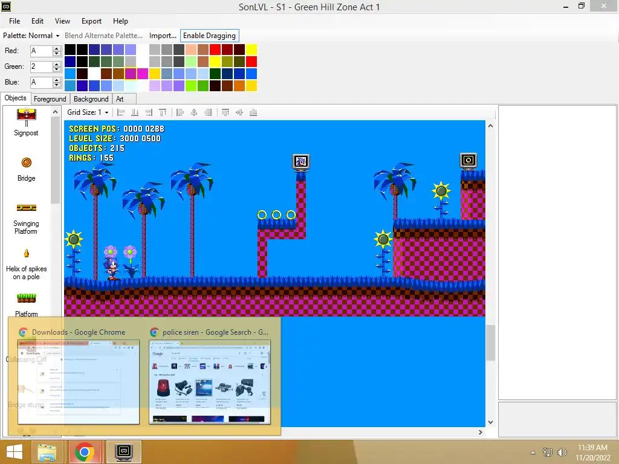Click the SonLVL taskbar icon
The image size is (619, 464).
point(124,452)
